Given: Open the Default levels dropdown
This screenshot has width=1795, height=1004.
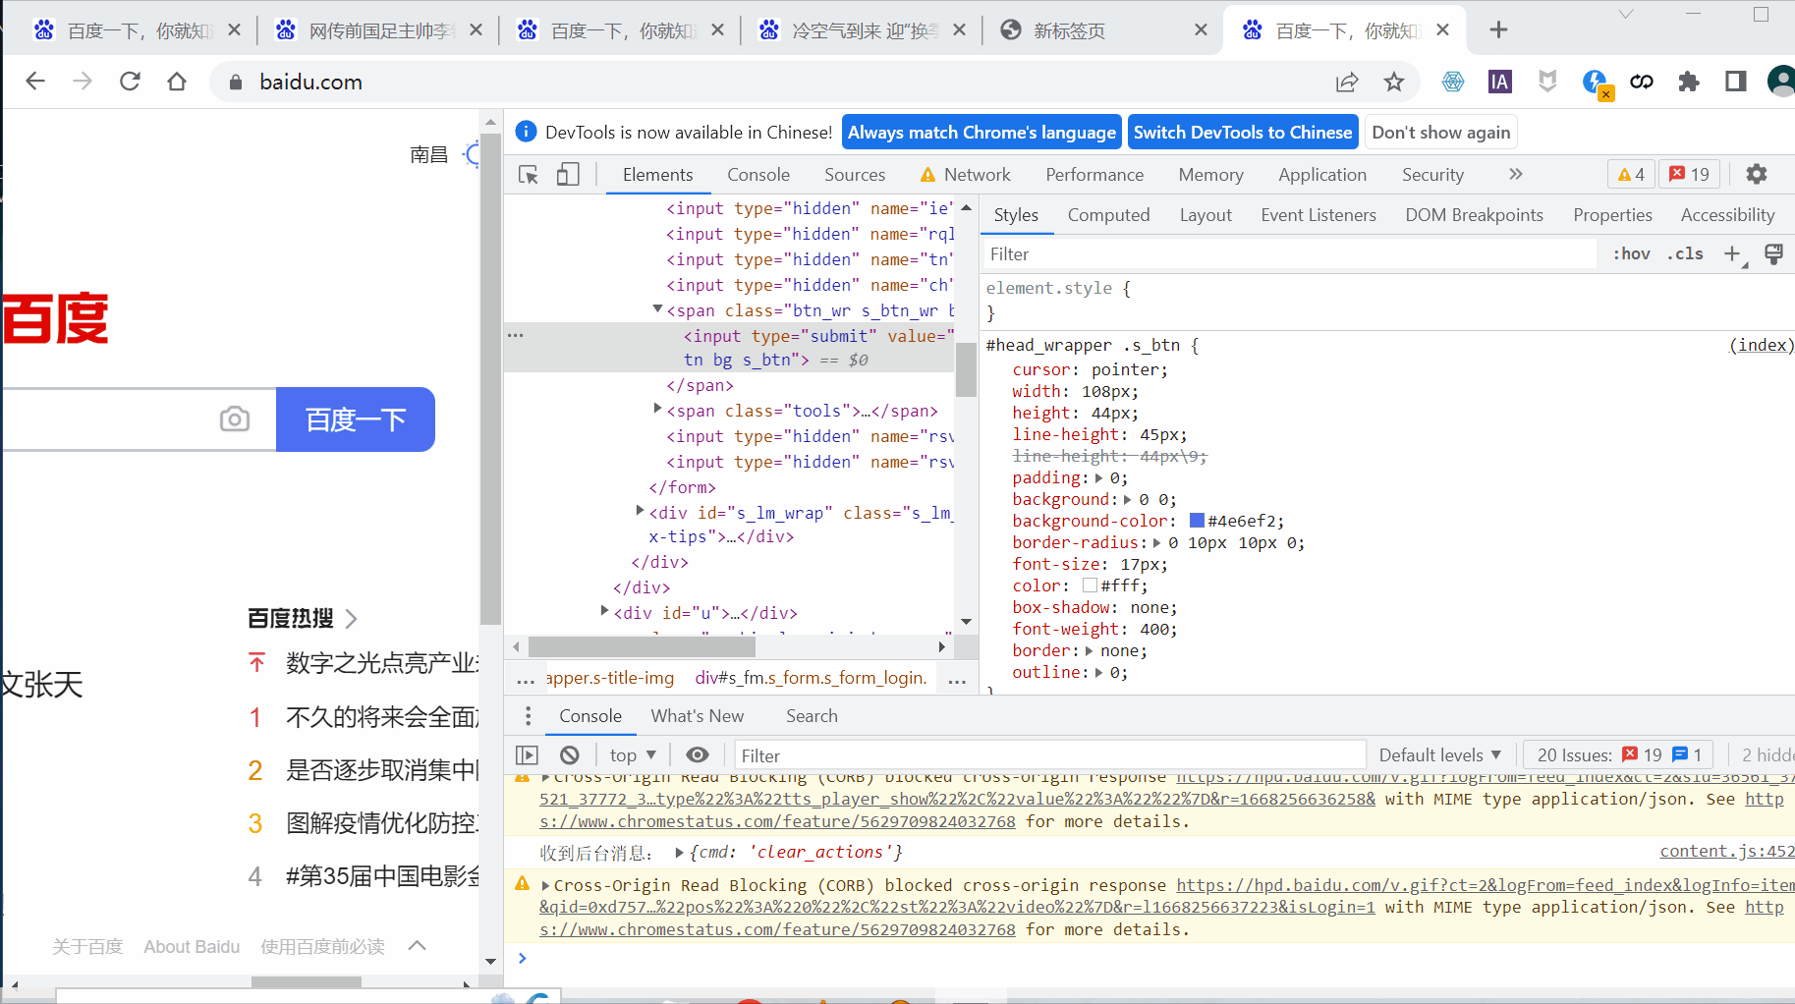Looking at the screenshot, I should 1440,754.
